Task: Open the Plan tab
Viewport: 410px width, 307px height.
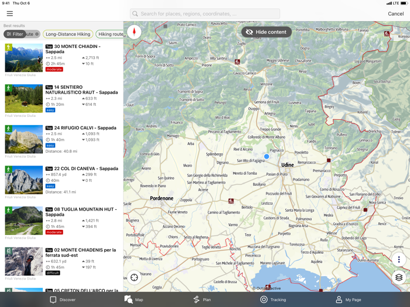Action: point(202,299)
